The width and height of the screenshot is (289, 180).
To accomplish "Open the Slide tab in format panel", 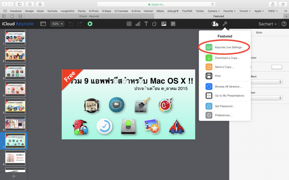I will 259,32.
